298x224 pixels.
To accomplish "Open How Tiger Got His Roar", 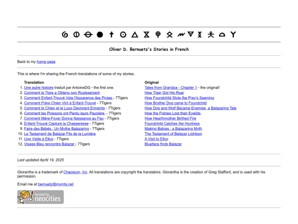I will 164,93.
